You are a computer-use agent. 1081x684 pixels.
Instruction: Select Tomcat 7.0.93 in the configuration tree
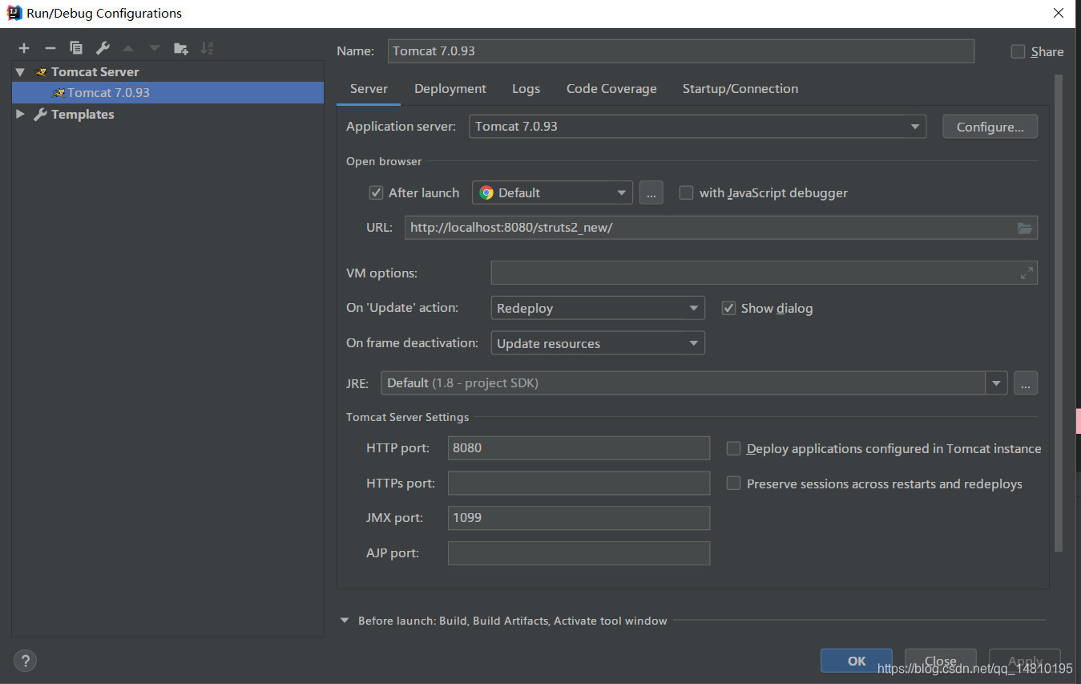point(167,93)
